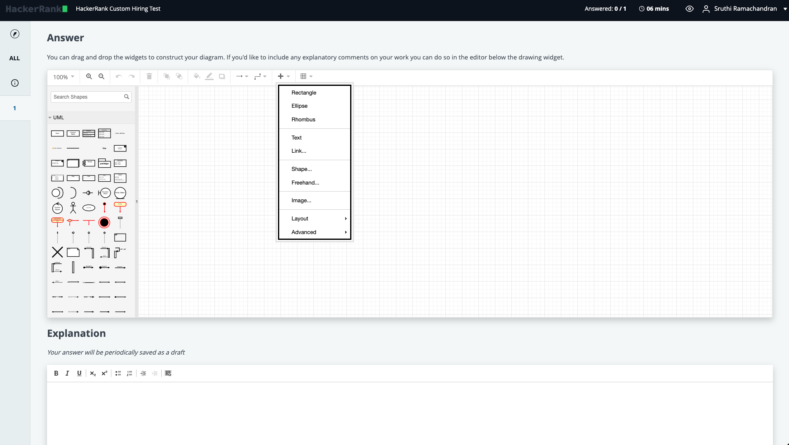Increase indent in explanation editor
This screenshot has height=445, width=789.
coord(143,373)
